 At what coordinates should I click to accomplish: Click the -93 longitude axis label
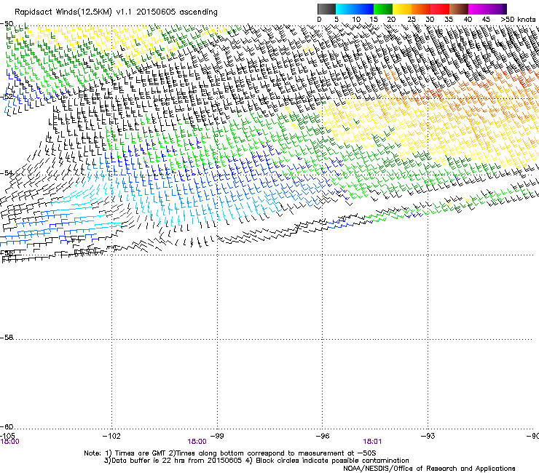click(x=428, y=436)
